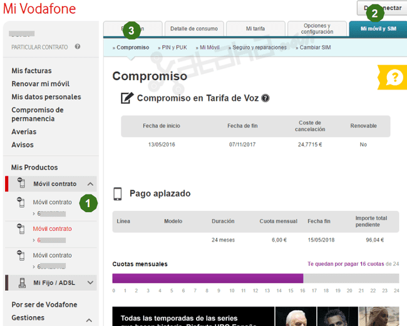Open Compromiso de permanencia link
Viewport: 407px width, 326px height.
(38, 114)
